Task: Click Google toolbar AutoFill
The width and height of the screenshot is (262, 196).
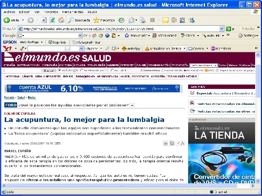Action: point(211,36)
